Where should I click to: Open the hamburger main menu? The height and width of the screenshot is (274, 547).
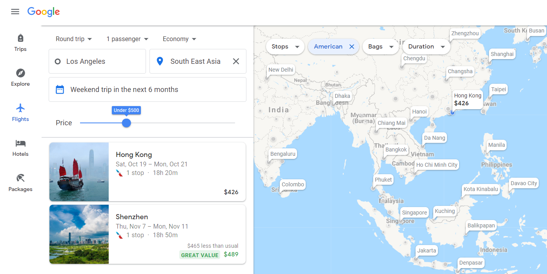click(x=15, y=12)
